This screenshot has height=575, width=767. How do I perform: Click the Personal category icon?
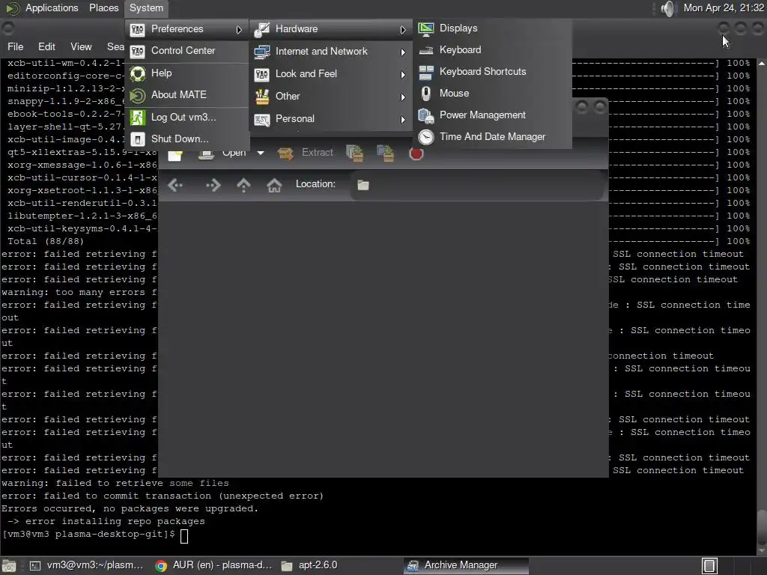(x=261, y=119)
